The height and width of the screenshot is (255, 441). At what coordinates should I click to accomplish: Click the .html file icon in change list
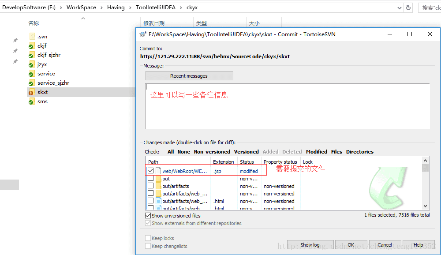tap(158, 201)
